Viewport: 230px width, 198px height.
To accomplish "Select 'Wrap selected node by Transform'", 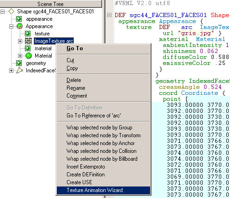I will pyautogui.click(x=103, y=135).
